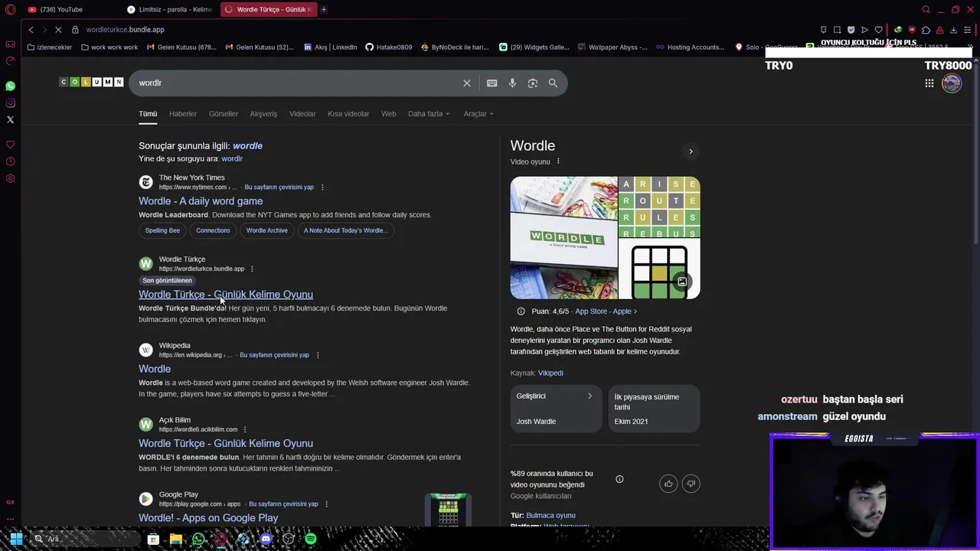Viewport: 980px width, 551px height.
Task: Click inside the Google search input field
Action: tap(299, 83)
